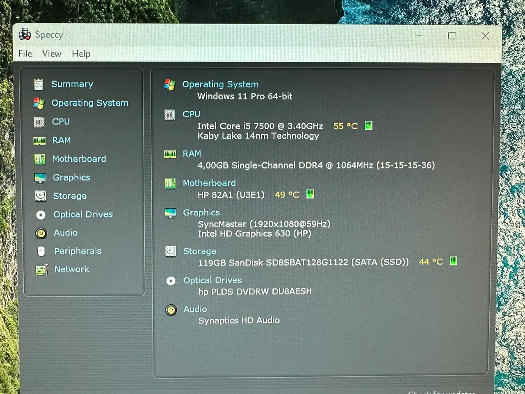The height and width of the screenshot is (394, 525).
Task: Select text Windows 11 Pro 64-bit
Action: click(245, 96)
